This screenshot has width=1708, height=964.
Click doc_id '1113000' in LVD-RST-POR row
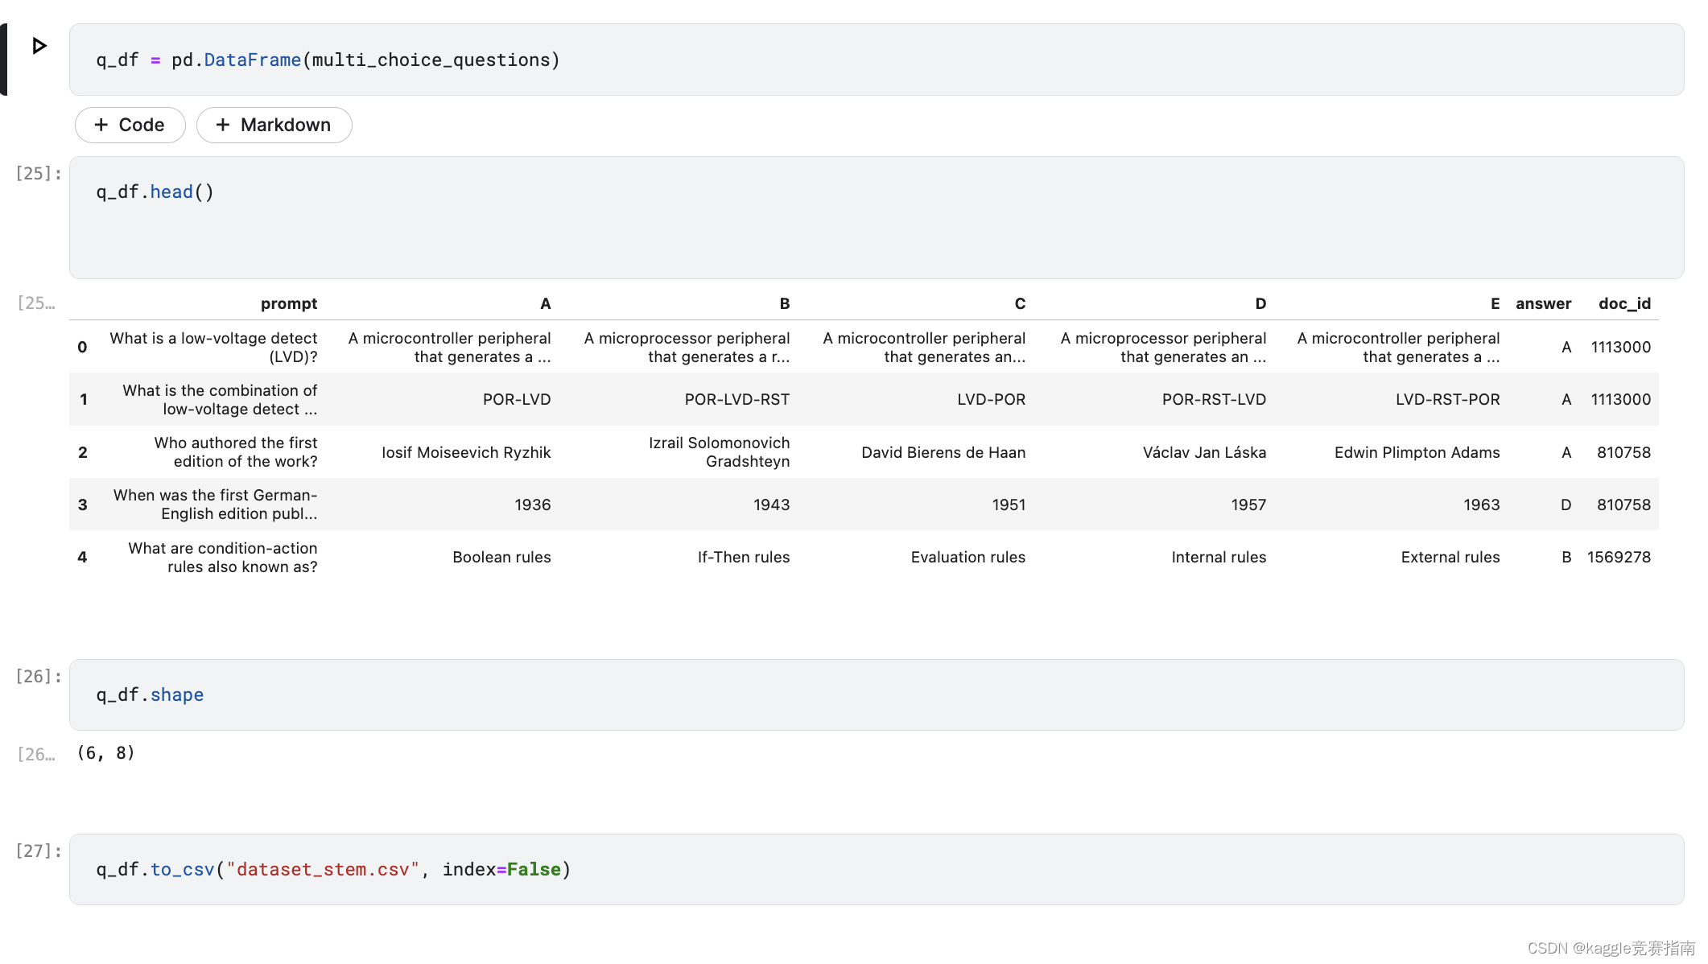[x=1620, y=399]
